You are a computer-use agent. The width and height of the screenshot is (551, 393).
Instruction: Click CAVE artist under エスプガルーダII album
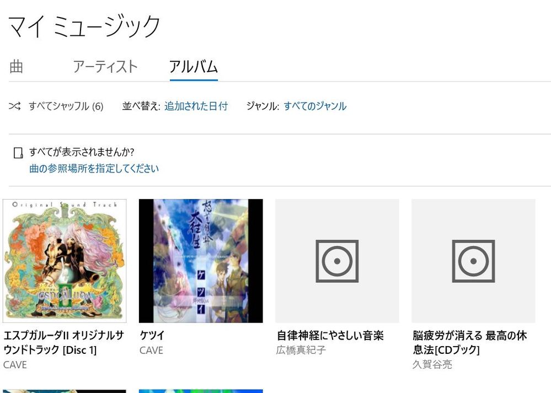tap(15, 364)
